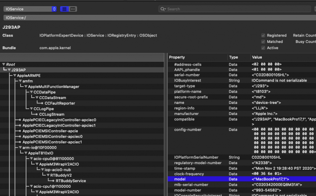316x196 pixels.
Task: Select the RTBuddyService tree entry
Action: (70, 181)
